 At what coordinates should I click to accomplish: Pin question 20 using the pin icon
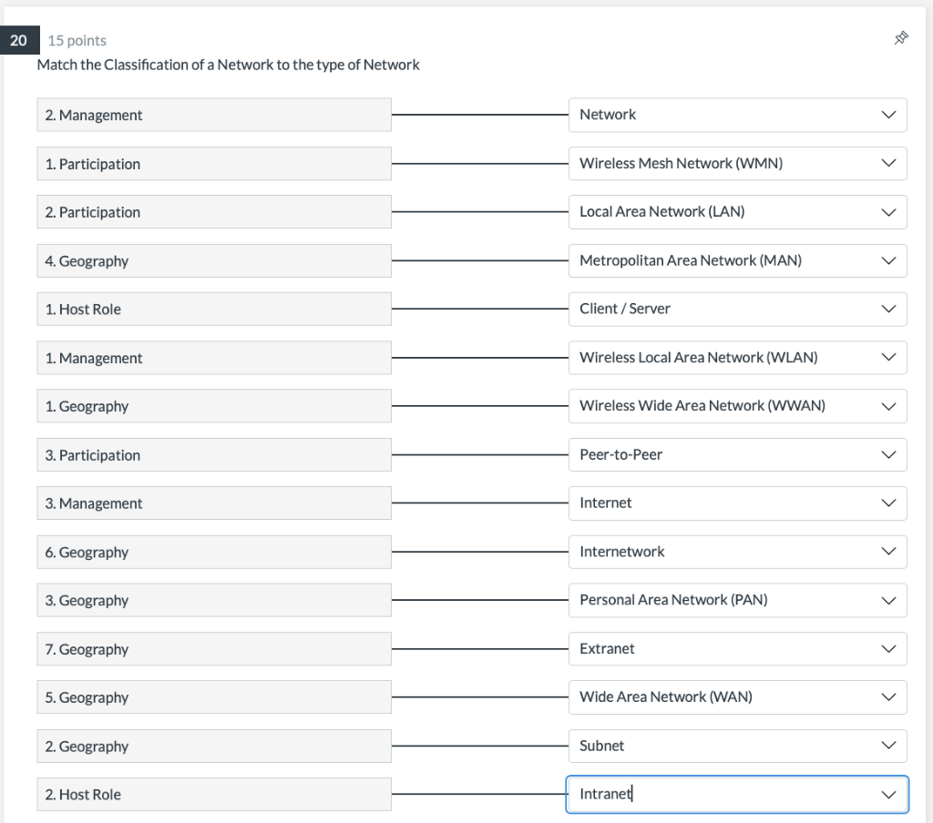pyautogui.click(x=901, y=38)
